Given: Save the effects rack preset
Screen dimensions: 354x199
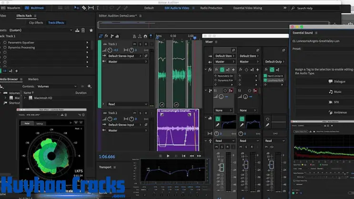Looking at the screenshot, I should (77, 30).
